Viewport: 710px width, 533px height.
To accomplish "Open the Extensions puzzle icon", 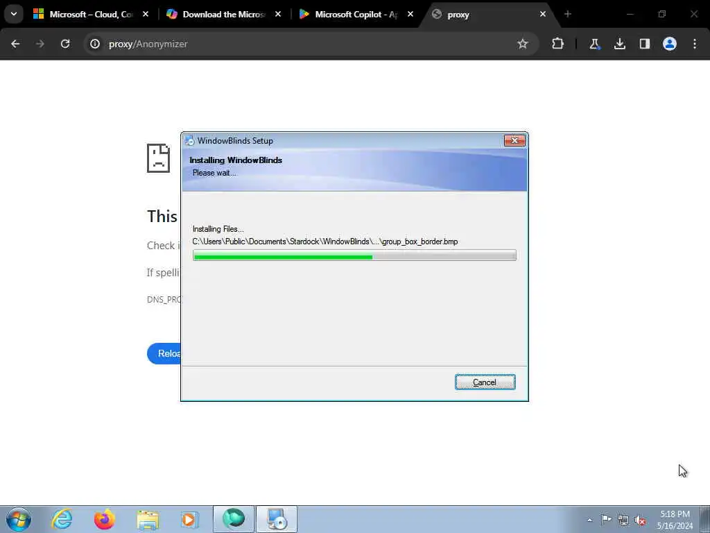I will click(x=558, y=44).
